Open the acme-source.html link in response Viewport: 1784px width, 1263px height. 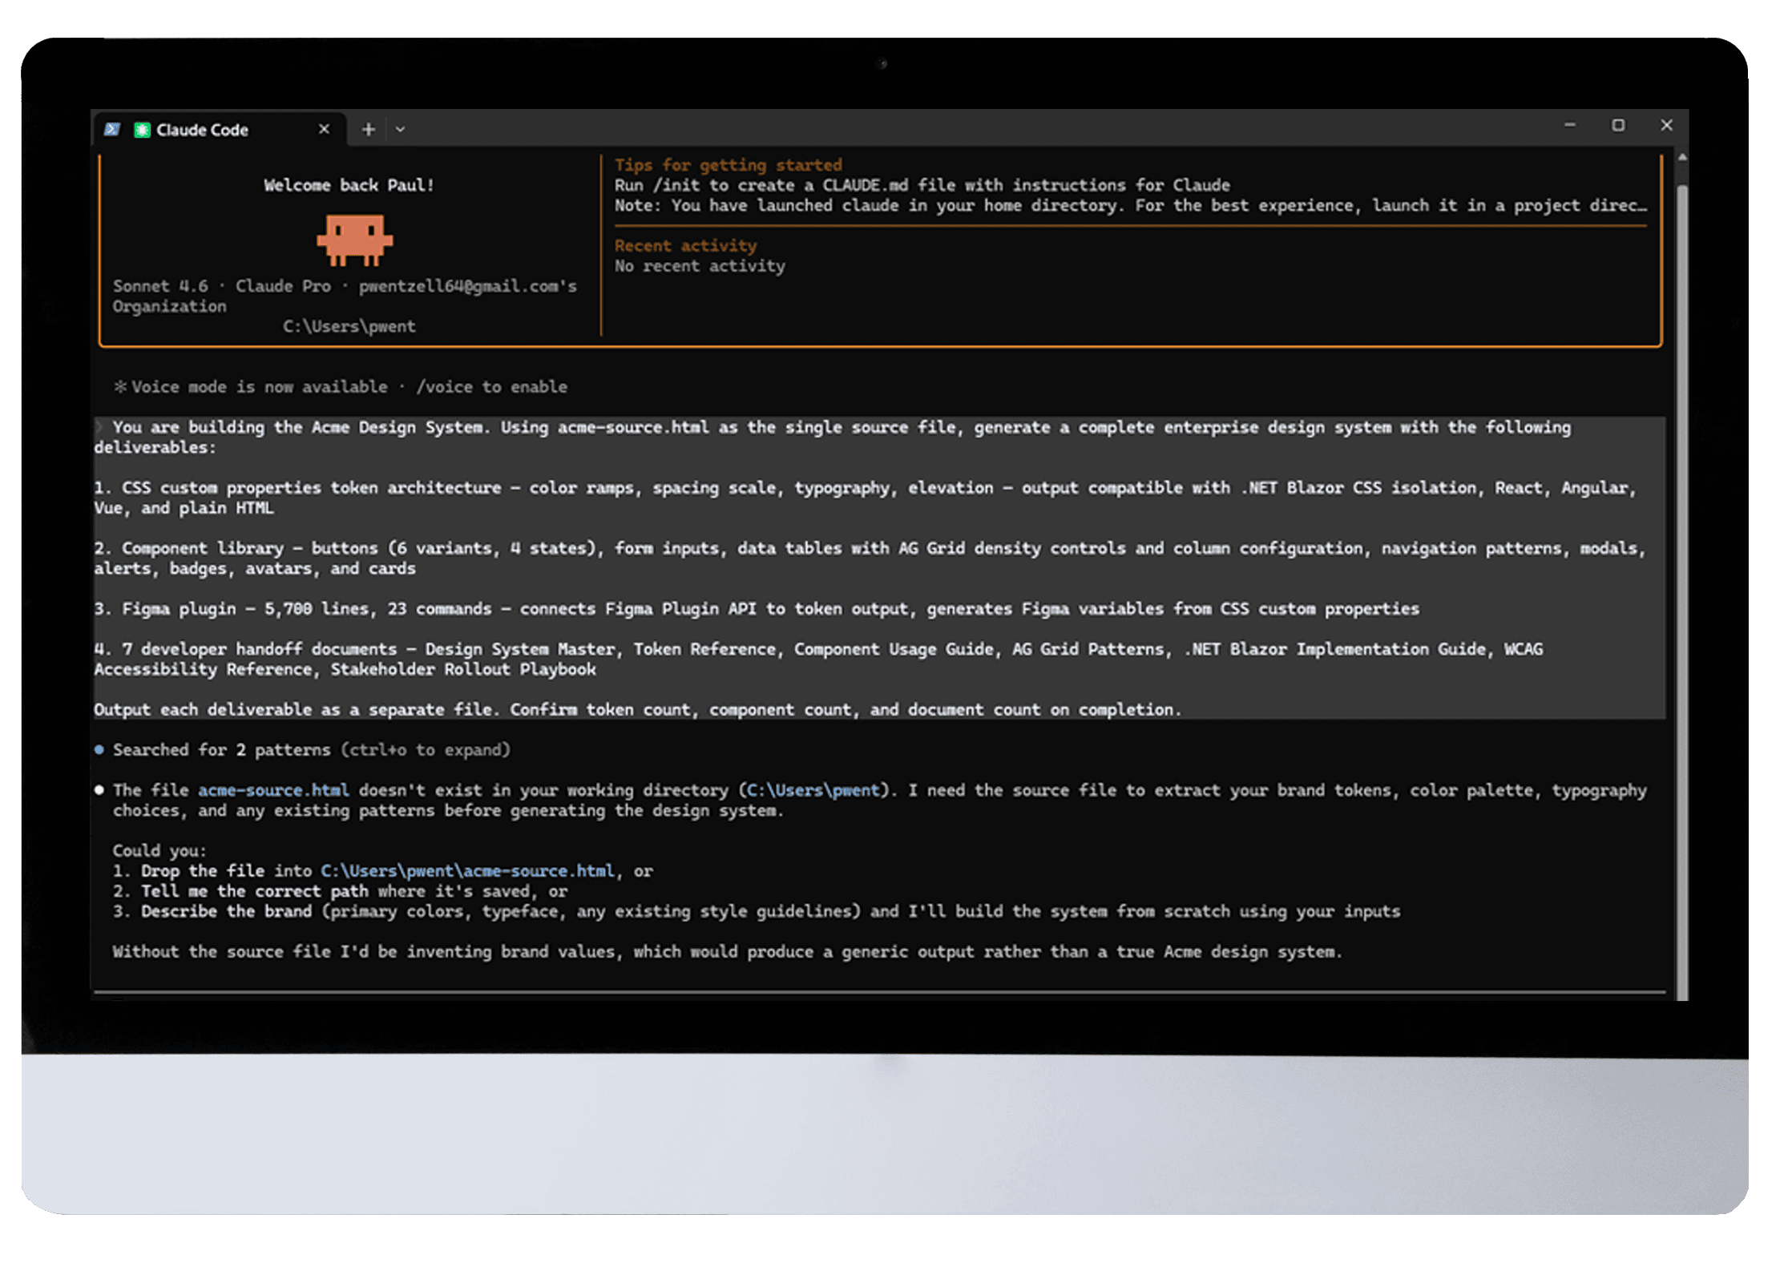pyautogui.click(x=273, y=790)
